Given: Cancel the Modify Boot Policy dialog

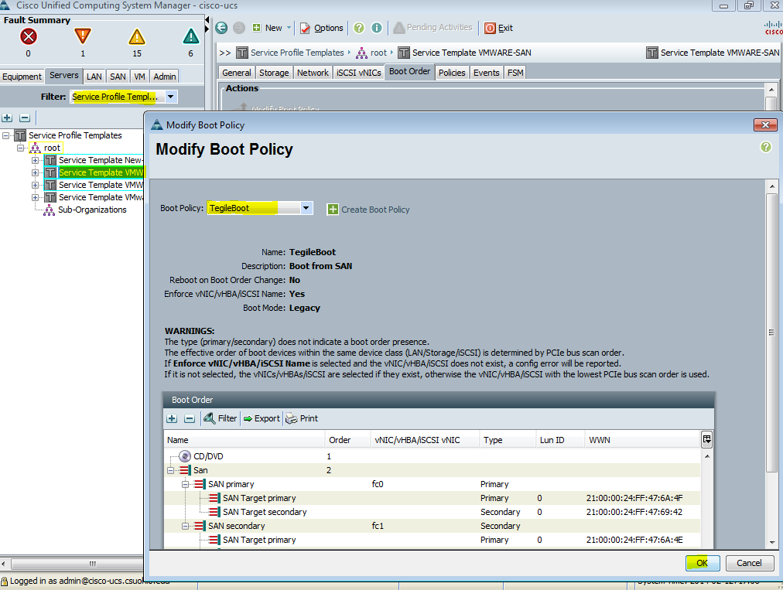Looking at the screenshot, I should pos(748,563).
